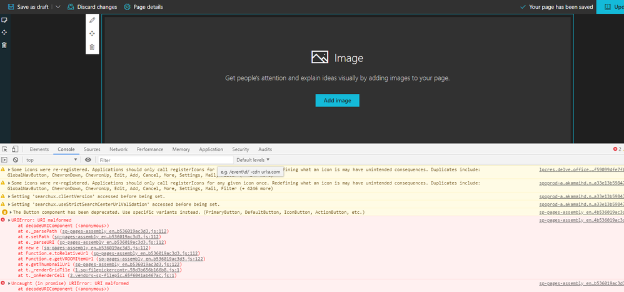Collapse the Uncaught (in promise) URIError entry
The width and height of the screenshot is (624, 292).
pyautogui.click(x=9, y=284)
